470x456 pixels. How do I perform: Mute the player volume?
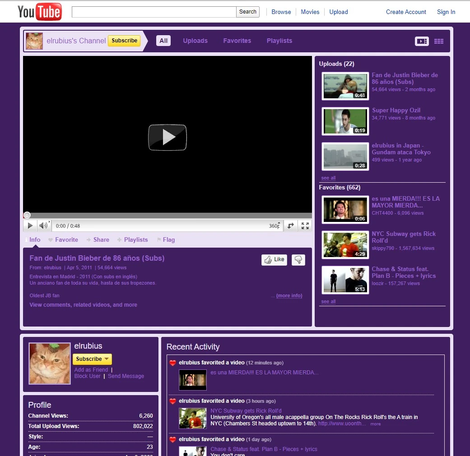(43, 226)
